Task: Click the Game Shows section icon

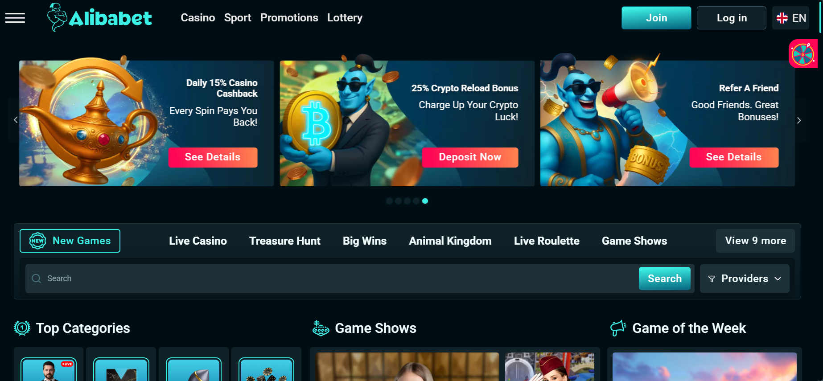Action: 321,328
